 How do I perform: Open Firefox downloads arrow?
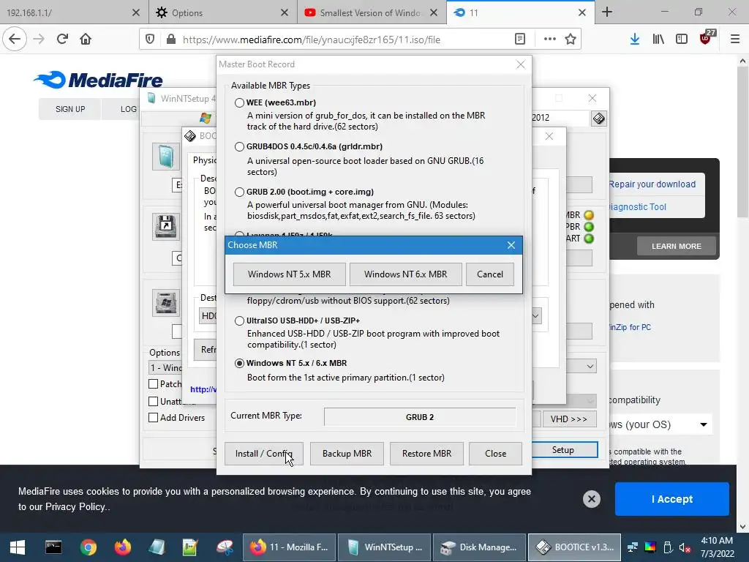pos(635,40)
